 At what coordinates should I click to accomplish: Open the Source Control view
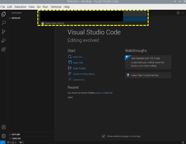[4, 32]
